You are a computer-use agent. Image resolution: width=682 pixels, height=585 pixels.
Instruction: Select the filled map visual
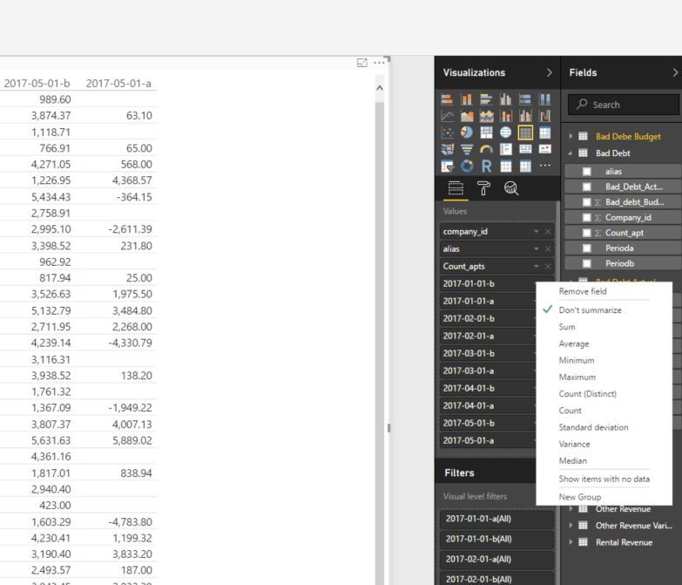coord(447,149)
